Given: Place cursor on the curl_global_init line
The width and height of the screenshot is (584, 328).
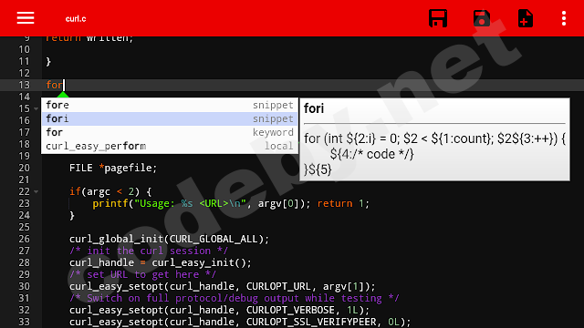Looking at the screenshot, I should tap(169, 239).
